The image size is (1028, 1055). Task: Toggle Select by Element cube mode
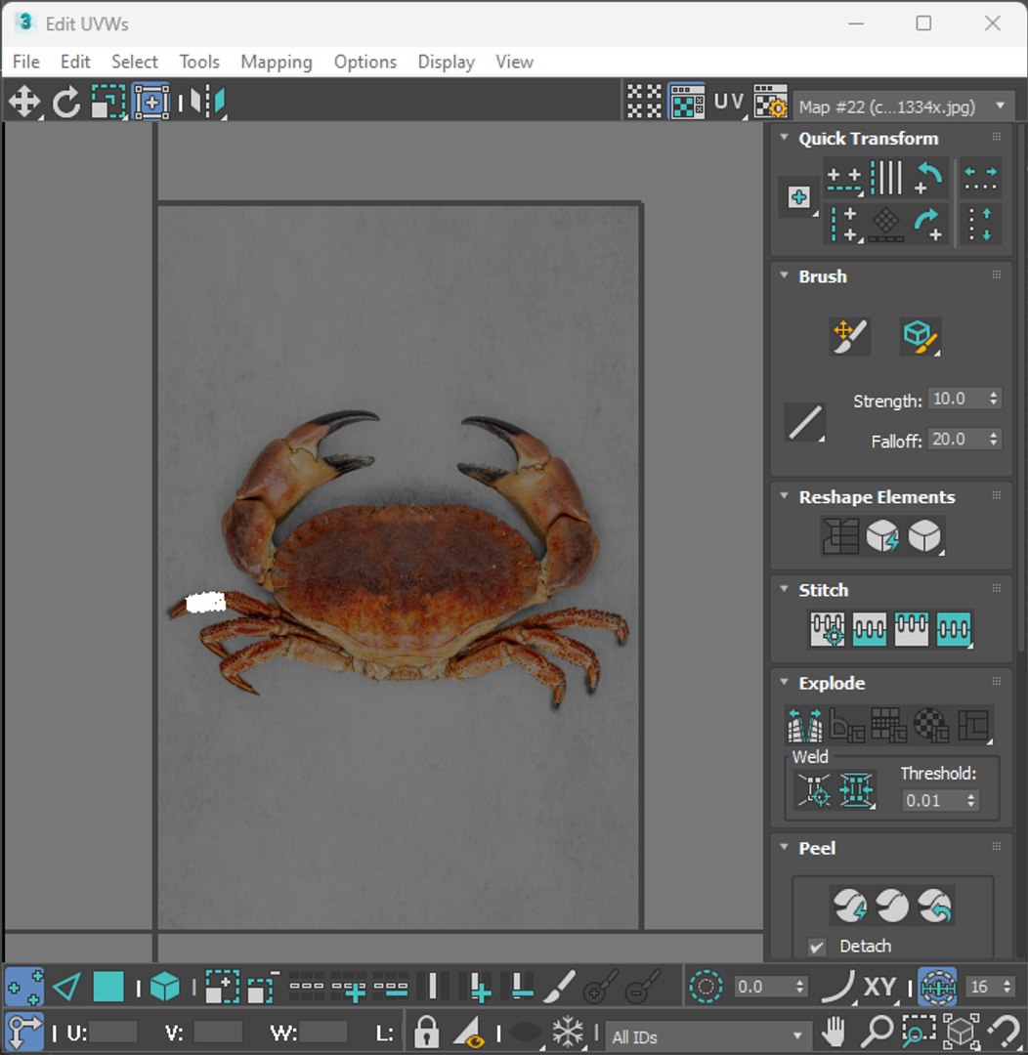click(164, 987)
